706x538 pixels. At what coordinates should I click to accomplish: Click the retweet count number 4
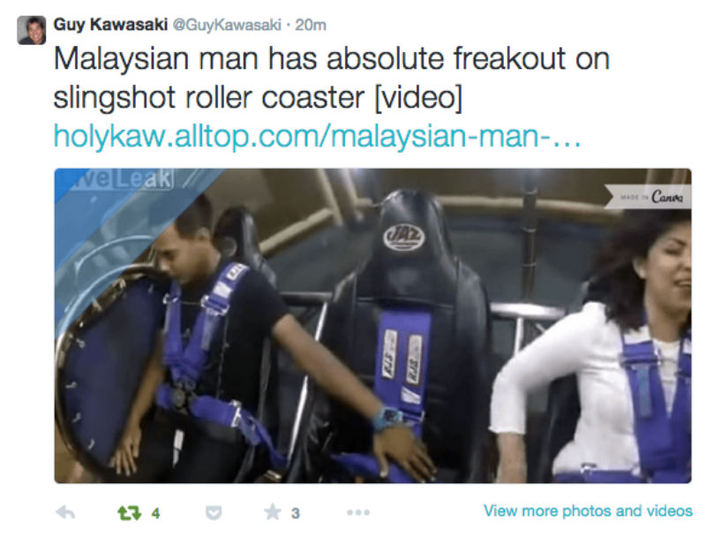pyautogui.click(x=155, y=513)
